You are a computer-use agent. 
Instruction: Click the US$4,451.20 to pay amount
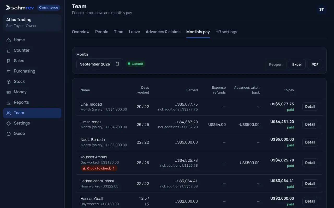point(282,122)
